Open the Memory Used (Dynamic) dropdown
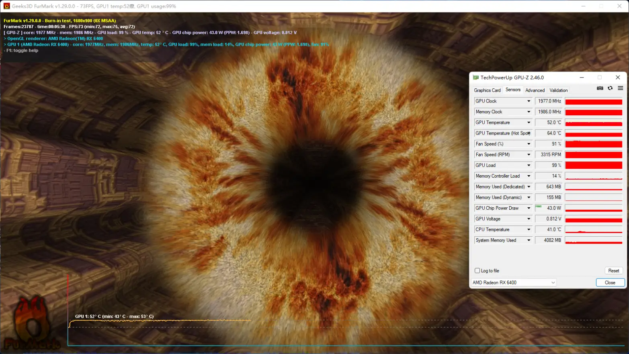The height and width of the screenshot is (354, 629). [529, 197]
